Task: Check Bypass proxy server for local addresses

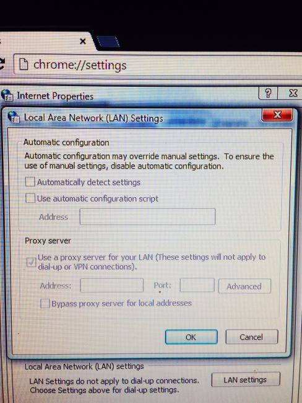Action: (45, 303)
